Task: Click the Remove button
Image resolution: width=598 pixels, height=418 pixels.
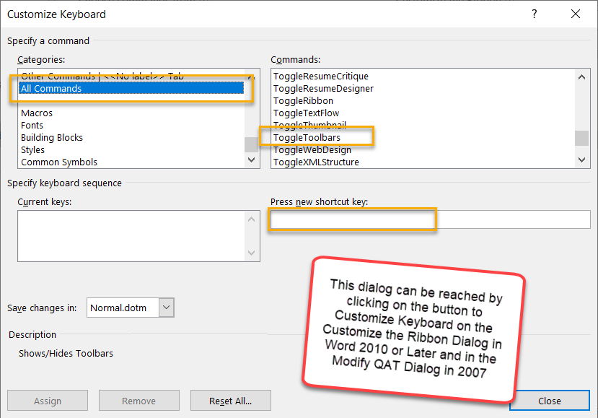Action: pos(139,401)
